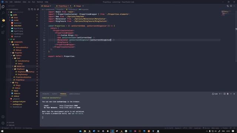The width and height of the screenshot is (237, 133).
Task: Open Properties.elements.js in file tree
Action: coord(23,77)
